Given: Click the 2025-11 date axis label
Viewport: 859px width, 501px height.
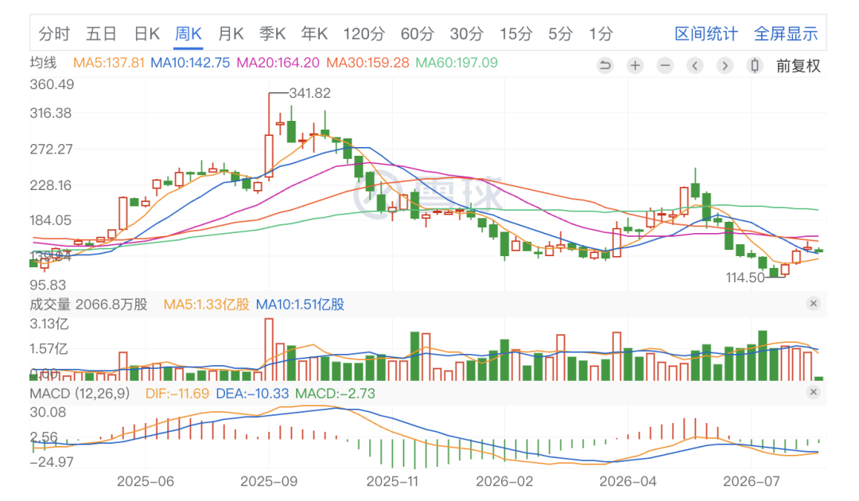Looking at the screenshot, I should tap(392, 481).
